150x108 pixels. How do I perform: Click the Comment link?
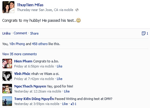[x=20, y=33]
